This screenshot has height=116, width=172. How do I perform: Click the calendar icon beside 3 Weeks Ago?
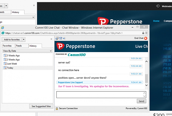pos(5,56)
